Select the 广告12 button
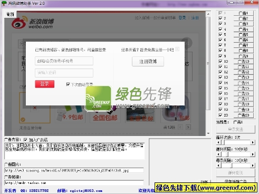Viewport: 259px width, 194px height. point(244,72)
